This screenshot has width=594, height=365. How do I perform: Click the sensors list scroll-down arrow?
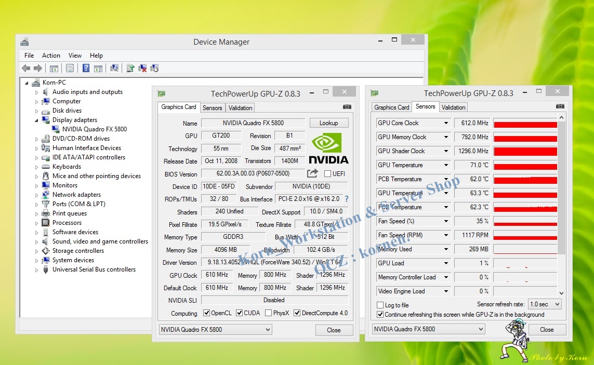561,293
